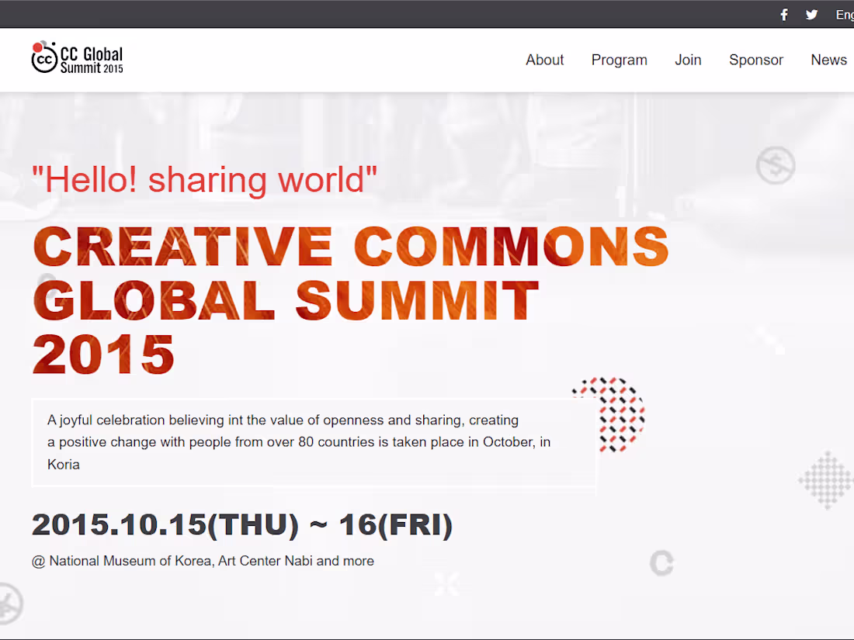Open the News menu item
Image resolution: width=854 pixels, height=640 pixels.
[828, 60]
